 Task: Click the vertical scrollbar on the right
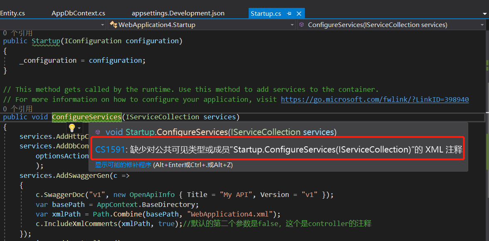[487, 125]
